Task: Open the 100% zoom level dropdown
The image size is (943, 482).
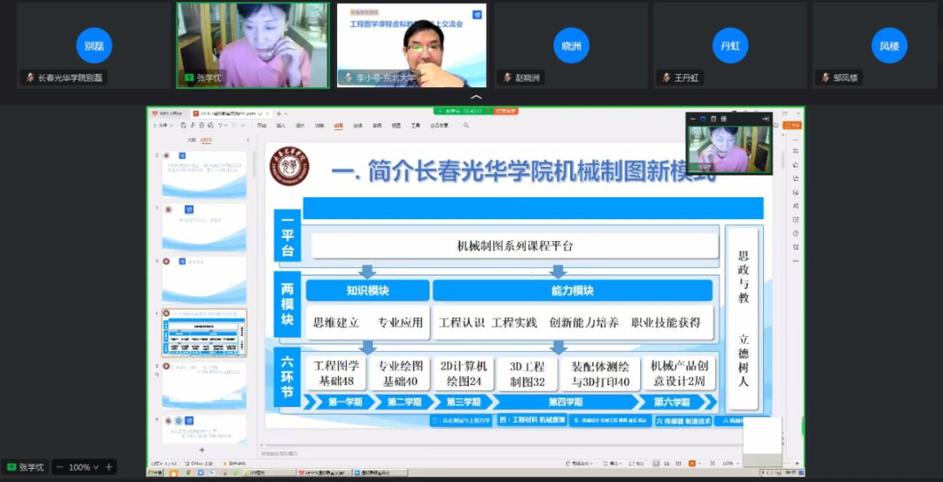Action: 95,467
